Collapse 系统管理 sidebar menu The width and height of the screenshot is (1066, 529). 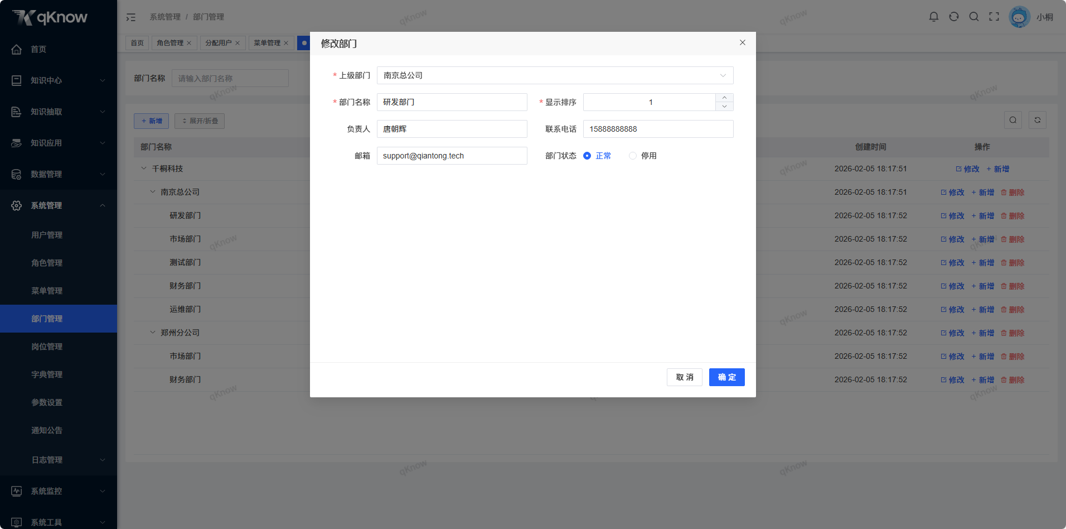pos(103,205)
